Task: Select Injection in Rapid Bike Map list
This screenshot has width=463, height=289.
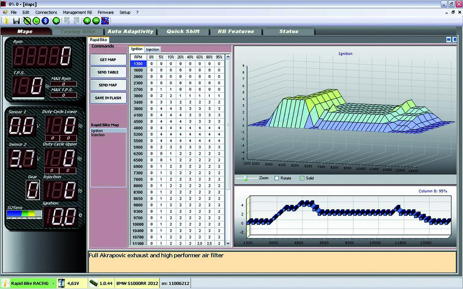Action: (98, 135)
